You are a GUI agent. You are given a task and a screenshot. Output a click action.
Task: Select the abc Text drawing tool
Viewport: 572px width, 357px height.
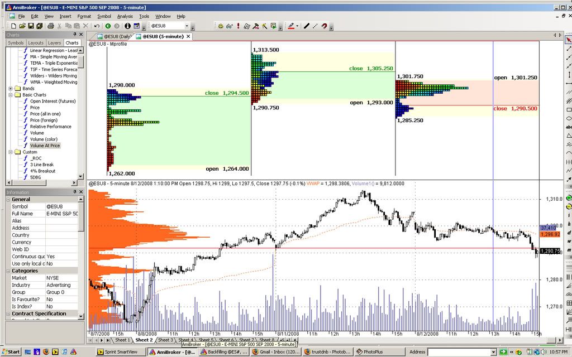(569, 127)
